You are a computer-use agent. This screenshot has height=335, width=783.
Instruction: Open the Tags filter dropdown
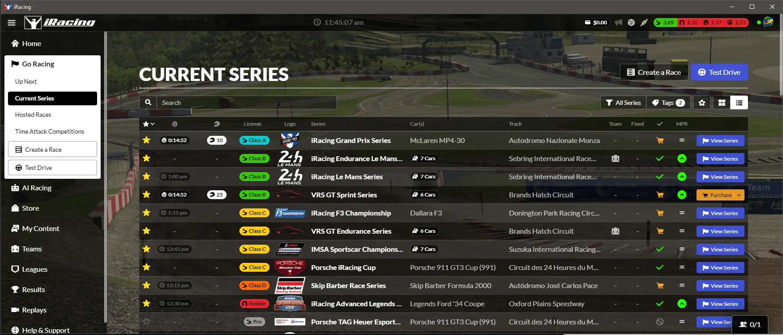click(668, 103)
